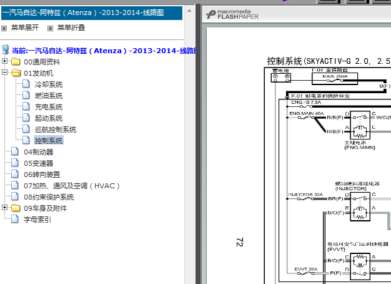Open the 冷却系统 page
The width and height of the screenshot is (391, 284).
[x=49, y=84]
